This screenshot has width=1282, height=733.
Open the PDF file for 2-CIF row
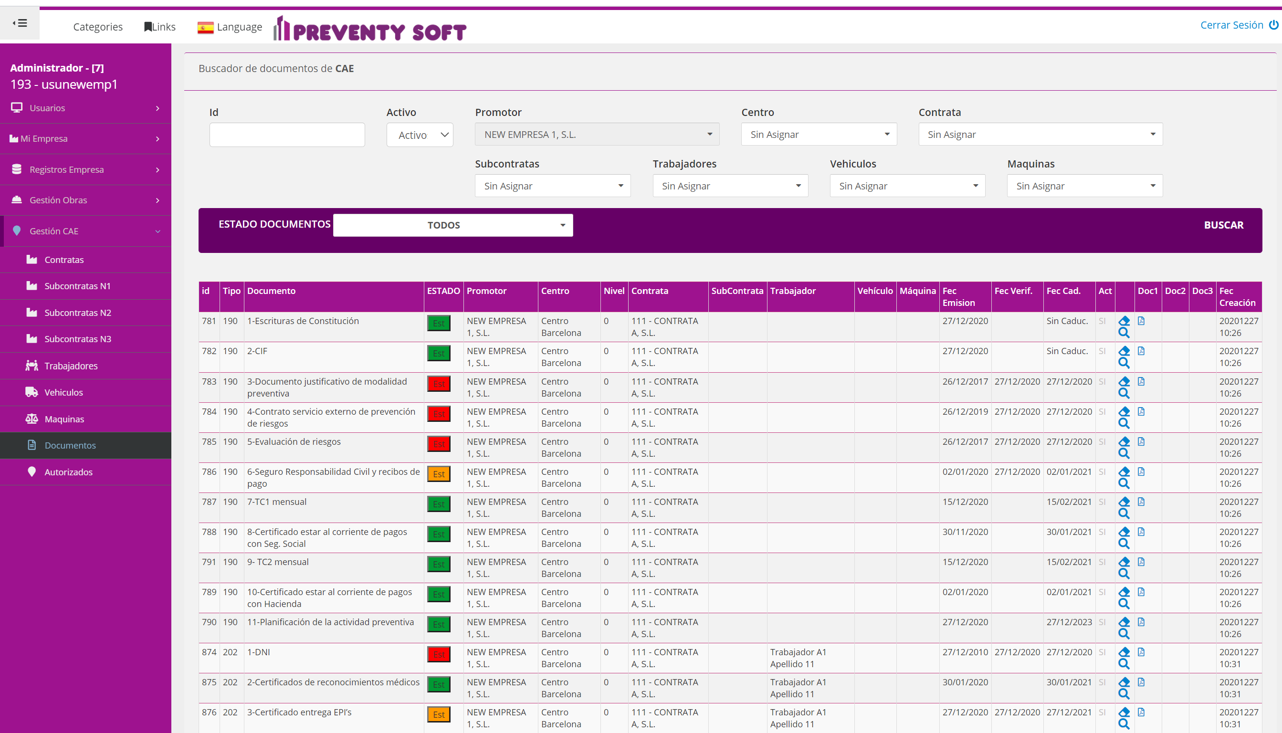(x=1141, y=351)
